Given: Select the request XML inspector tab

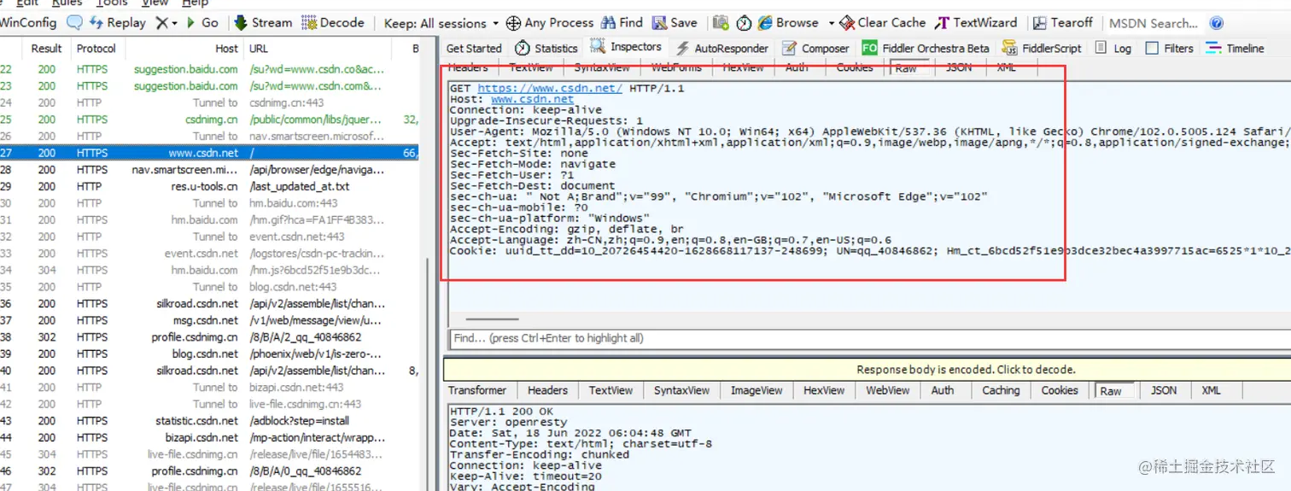Looking at the screenshot, I should click(1007, 67).
